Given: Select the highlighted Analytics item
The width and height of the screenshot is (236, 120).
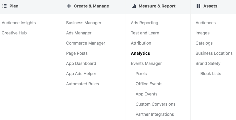Looking at the screenshot, I should 141,53.
